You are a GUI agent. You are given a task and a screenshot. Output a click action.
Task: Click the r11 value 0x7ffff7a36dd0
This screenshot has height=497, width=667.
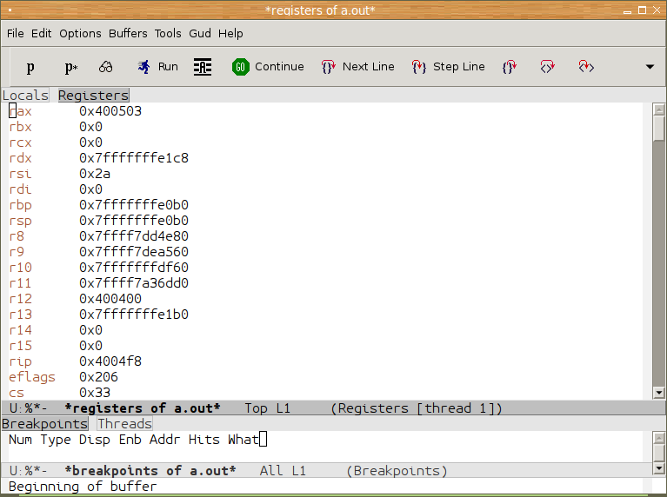pyautogui.click(x=134, y=283)
